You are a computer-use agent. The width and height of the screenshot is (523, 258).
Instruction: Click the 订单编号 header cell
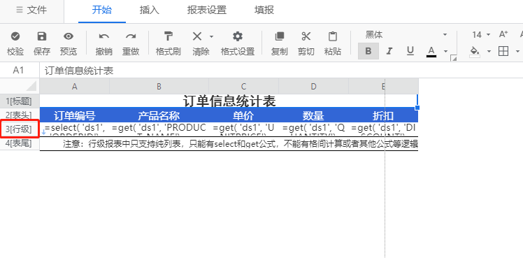click(x=75, y=115)
